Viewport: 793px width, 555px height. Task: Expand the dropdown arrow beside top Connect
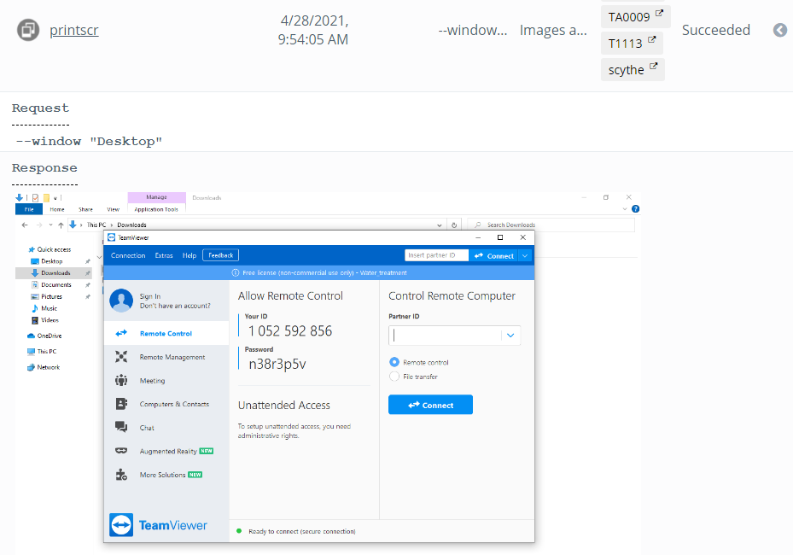526,256
